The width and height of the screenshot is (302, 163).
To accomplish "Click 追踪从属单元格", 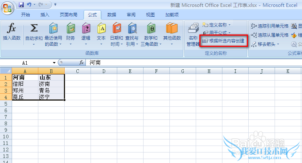I will (269, 35).
